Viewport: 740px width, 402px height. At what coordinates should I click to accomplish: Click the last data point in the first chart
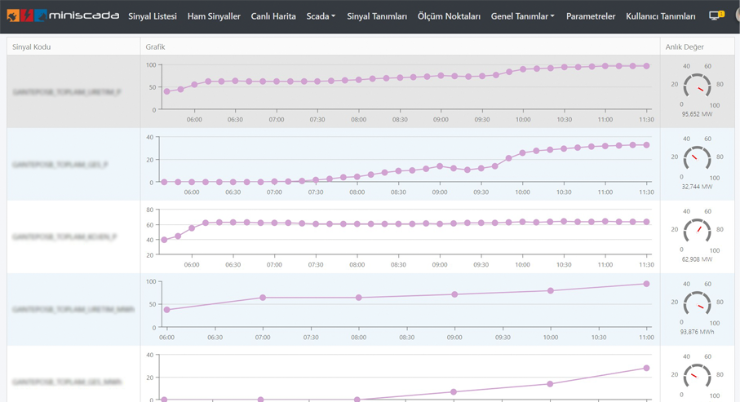click(x=646, y=66)
